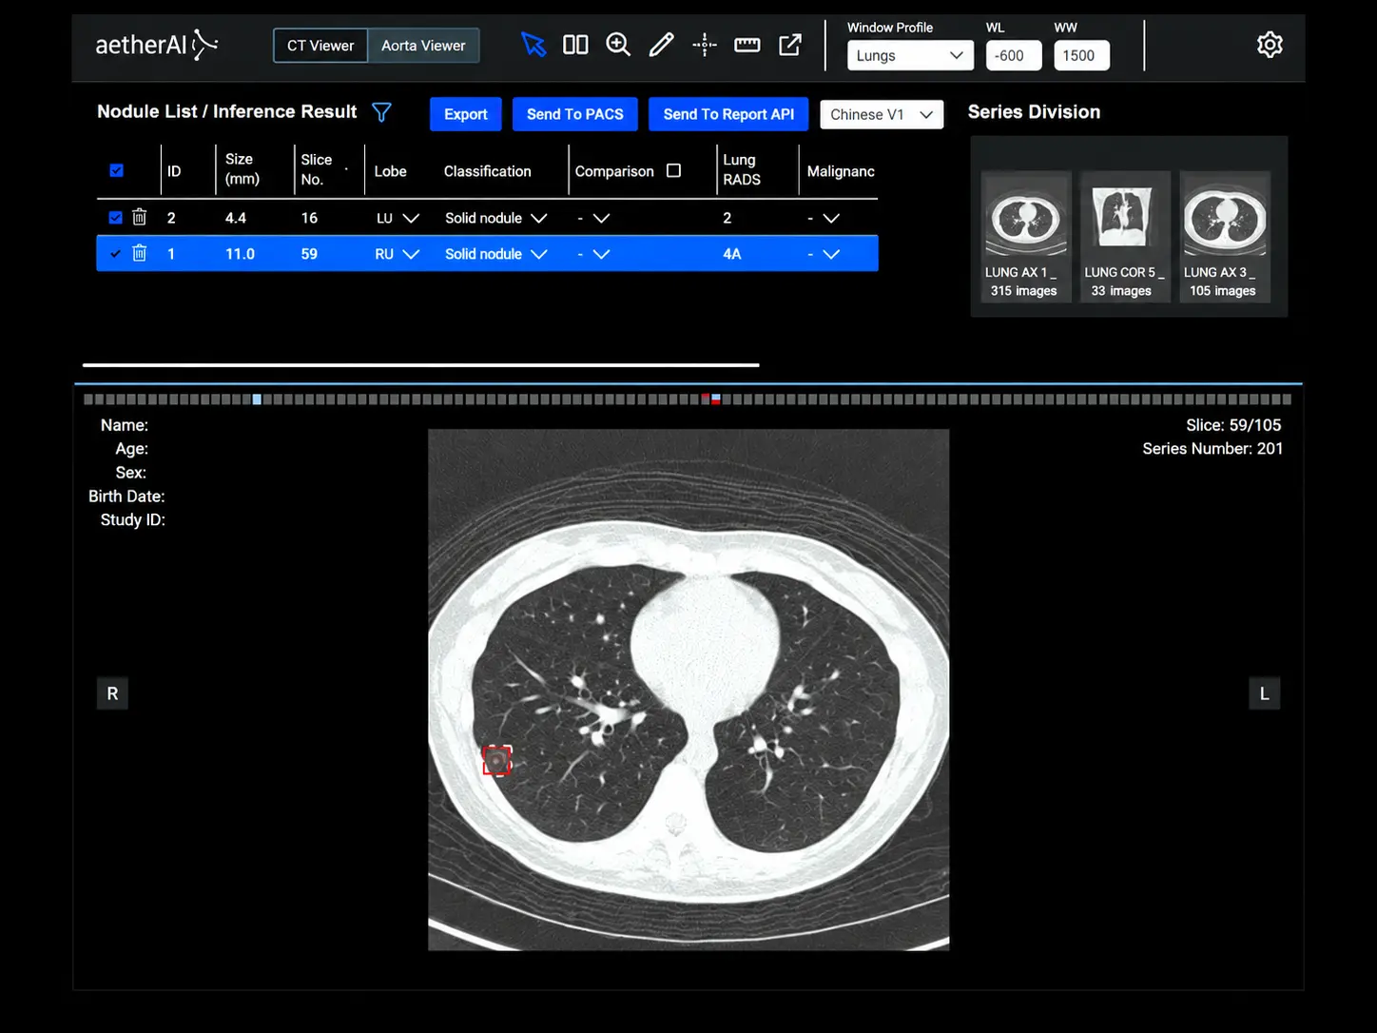The height and width of the screenshot is (1033, 1377).
Task: Click the aetherAI logo
Action: pos(157,45)
